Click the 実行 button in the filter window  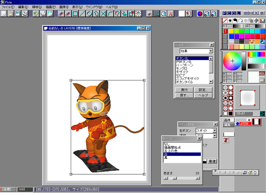(x=184, y=90)
